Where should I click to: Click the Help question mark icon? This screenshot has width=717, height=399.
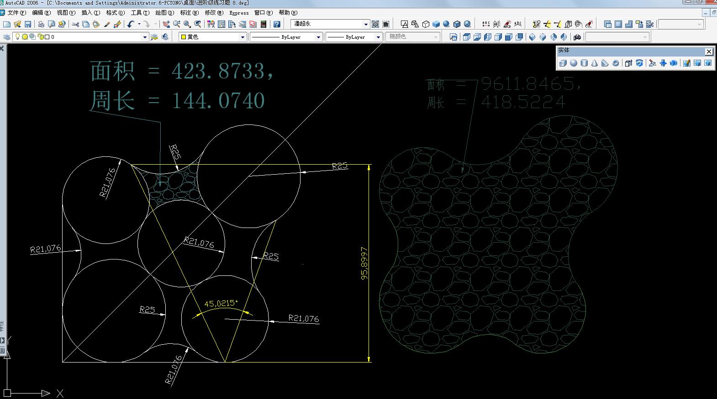click(276, 24)
